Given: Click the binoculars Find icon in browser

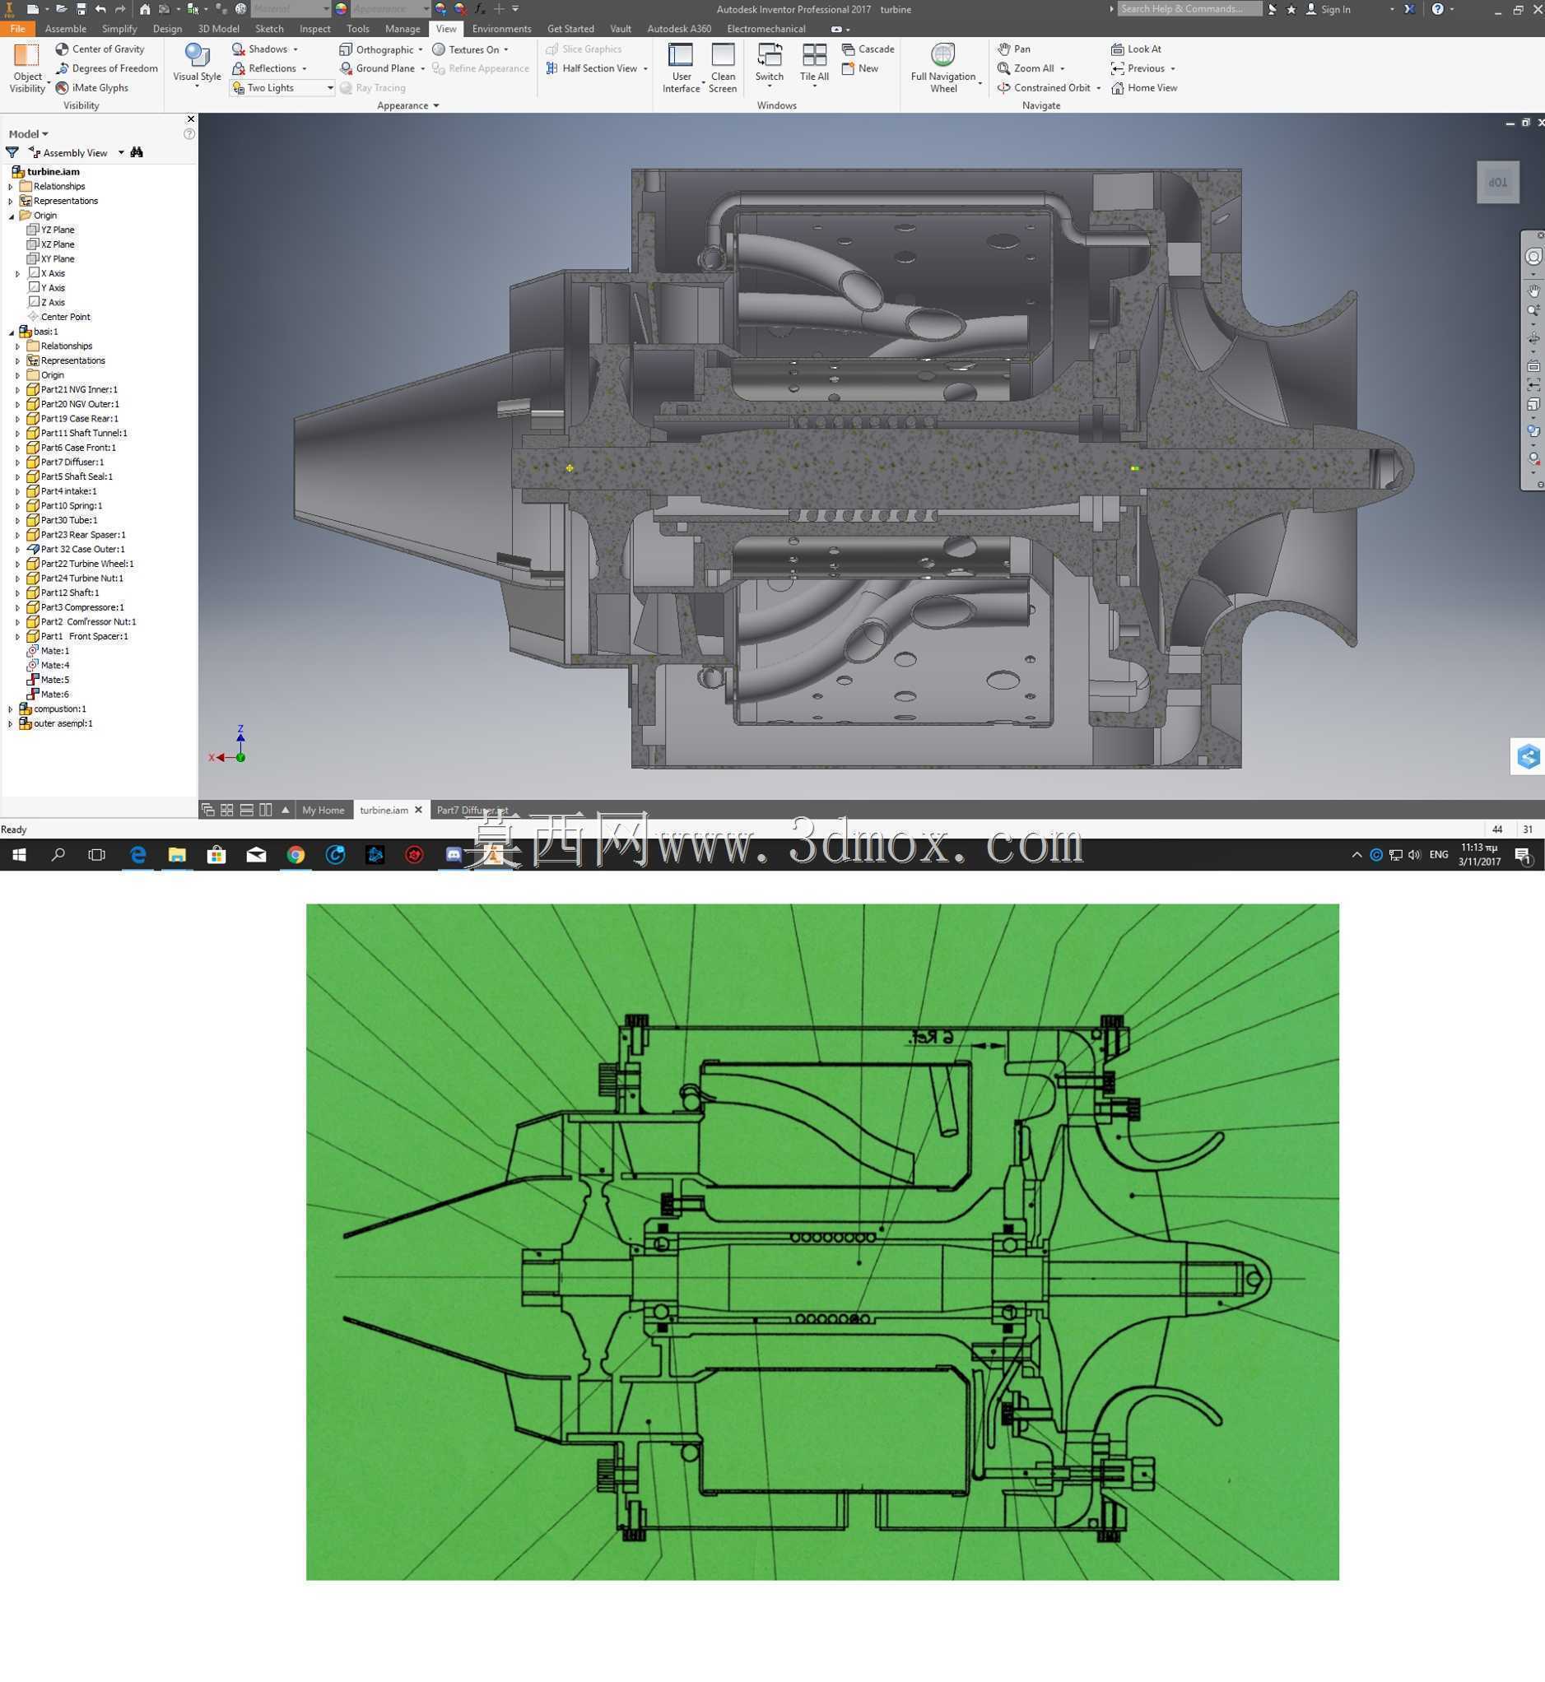Looking at the screenshot, I should 137,152.
